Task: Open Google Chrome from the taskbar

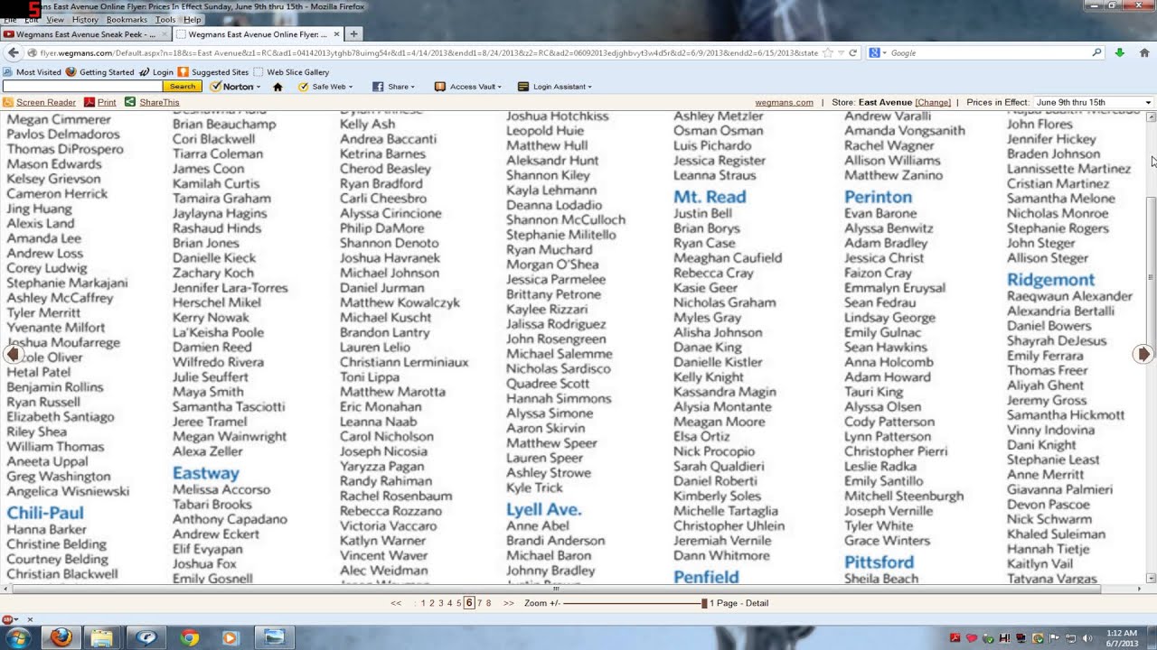Action: coord(189,637)
